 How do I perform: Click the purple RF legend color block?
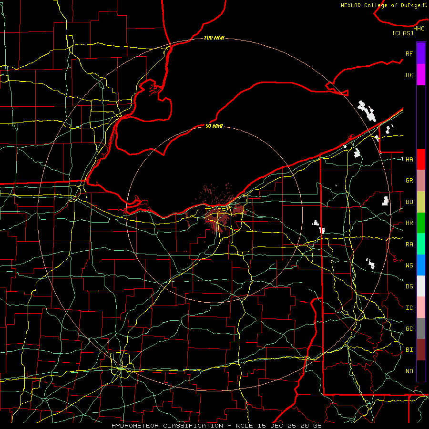(x=421, y=53)
